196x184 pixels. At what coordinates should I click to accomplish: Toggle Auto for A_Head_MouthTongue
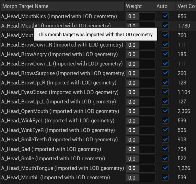165,168
